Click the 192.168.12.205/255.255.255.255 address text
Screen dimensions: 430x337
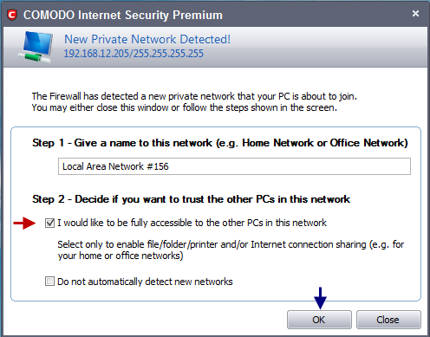(134, 54)
